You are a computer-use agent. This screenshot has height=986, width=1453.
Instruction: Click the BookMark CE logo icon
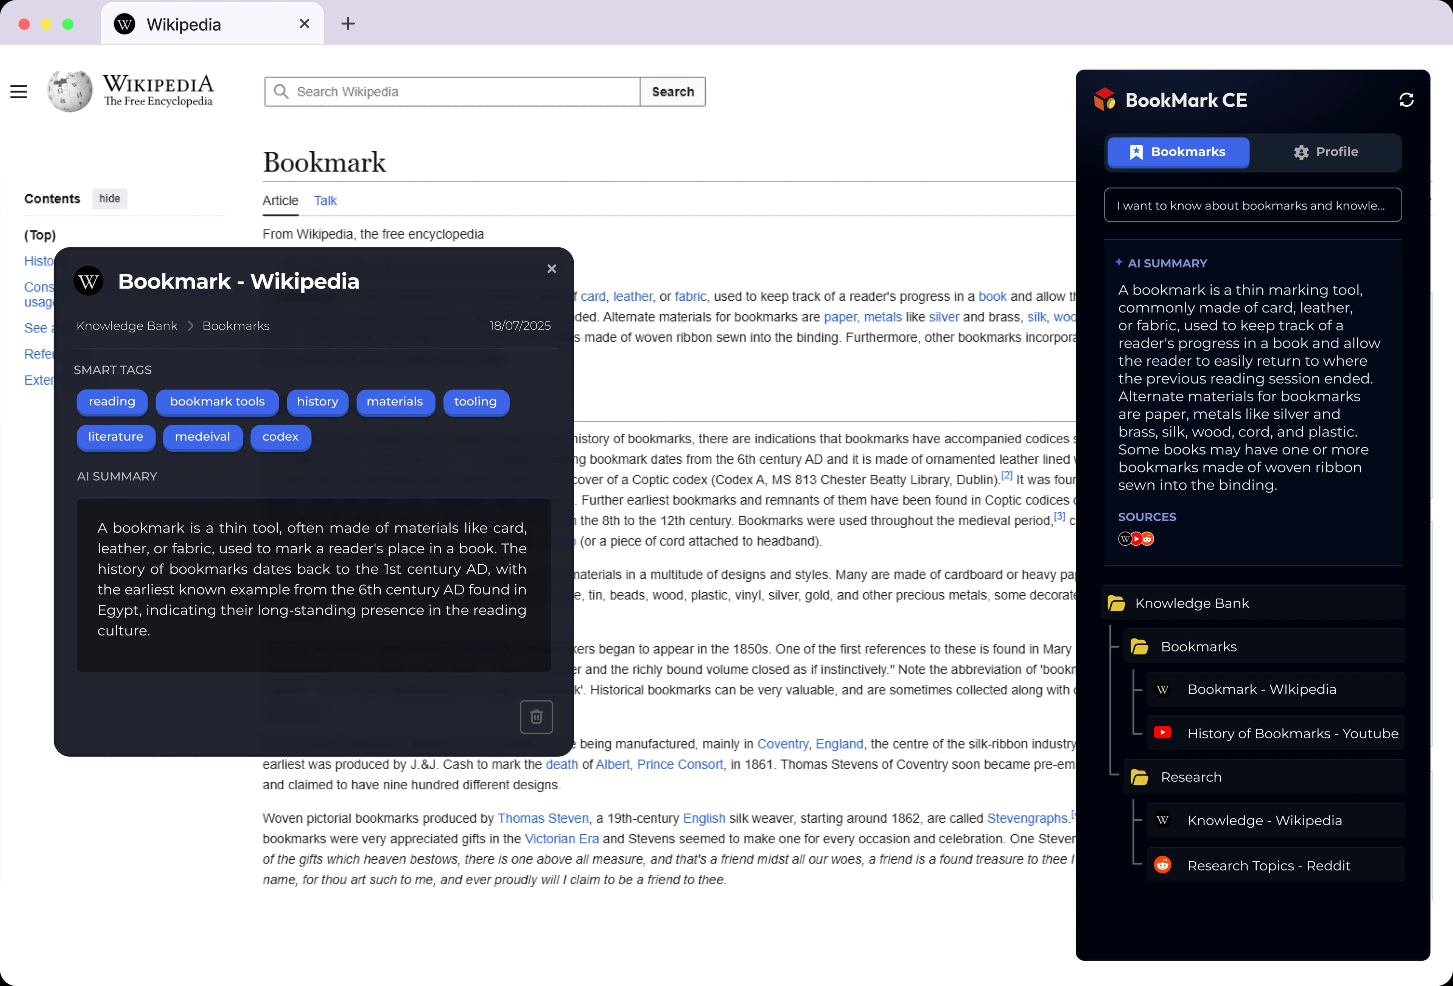tap(1105, 99)
